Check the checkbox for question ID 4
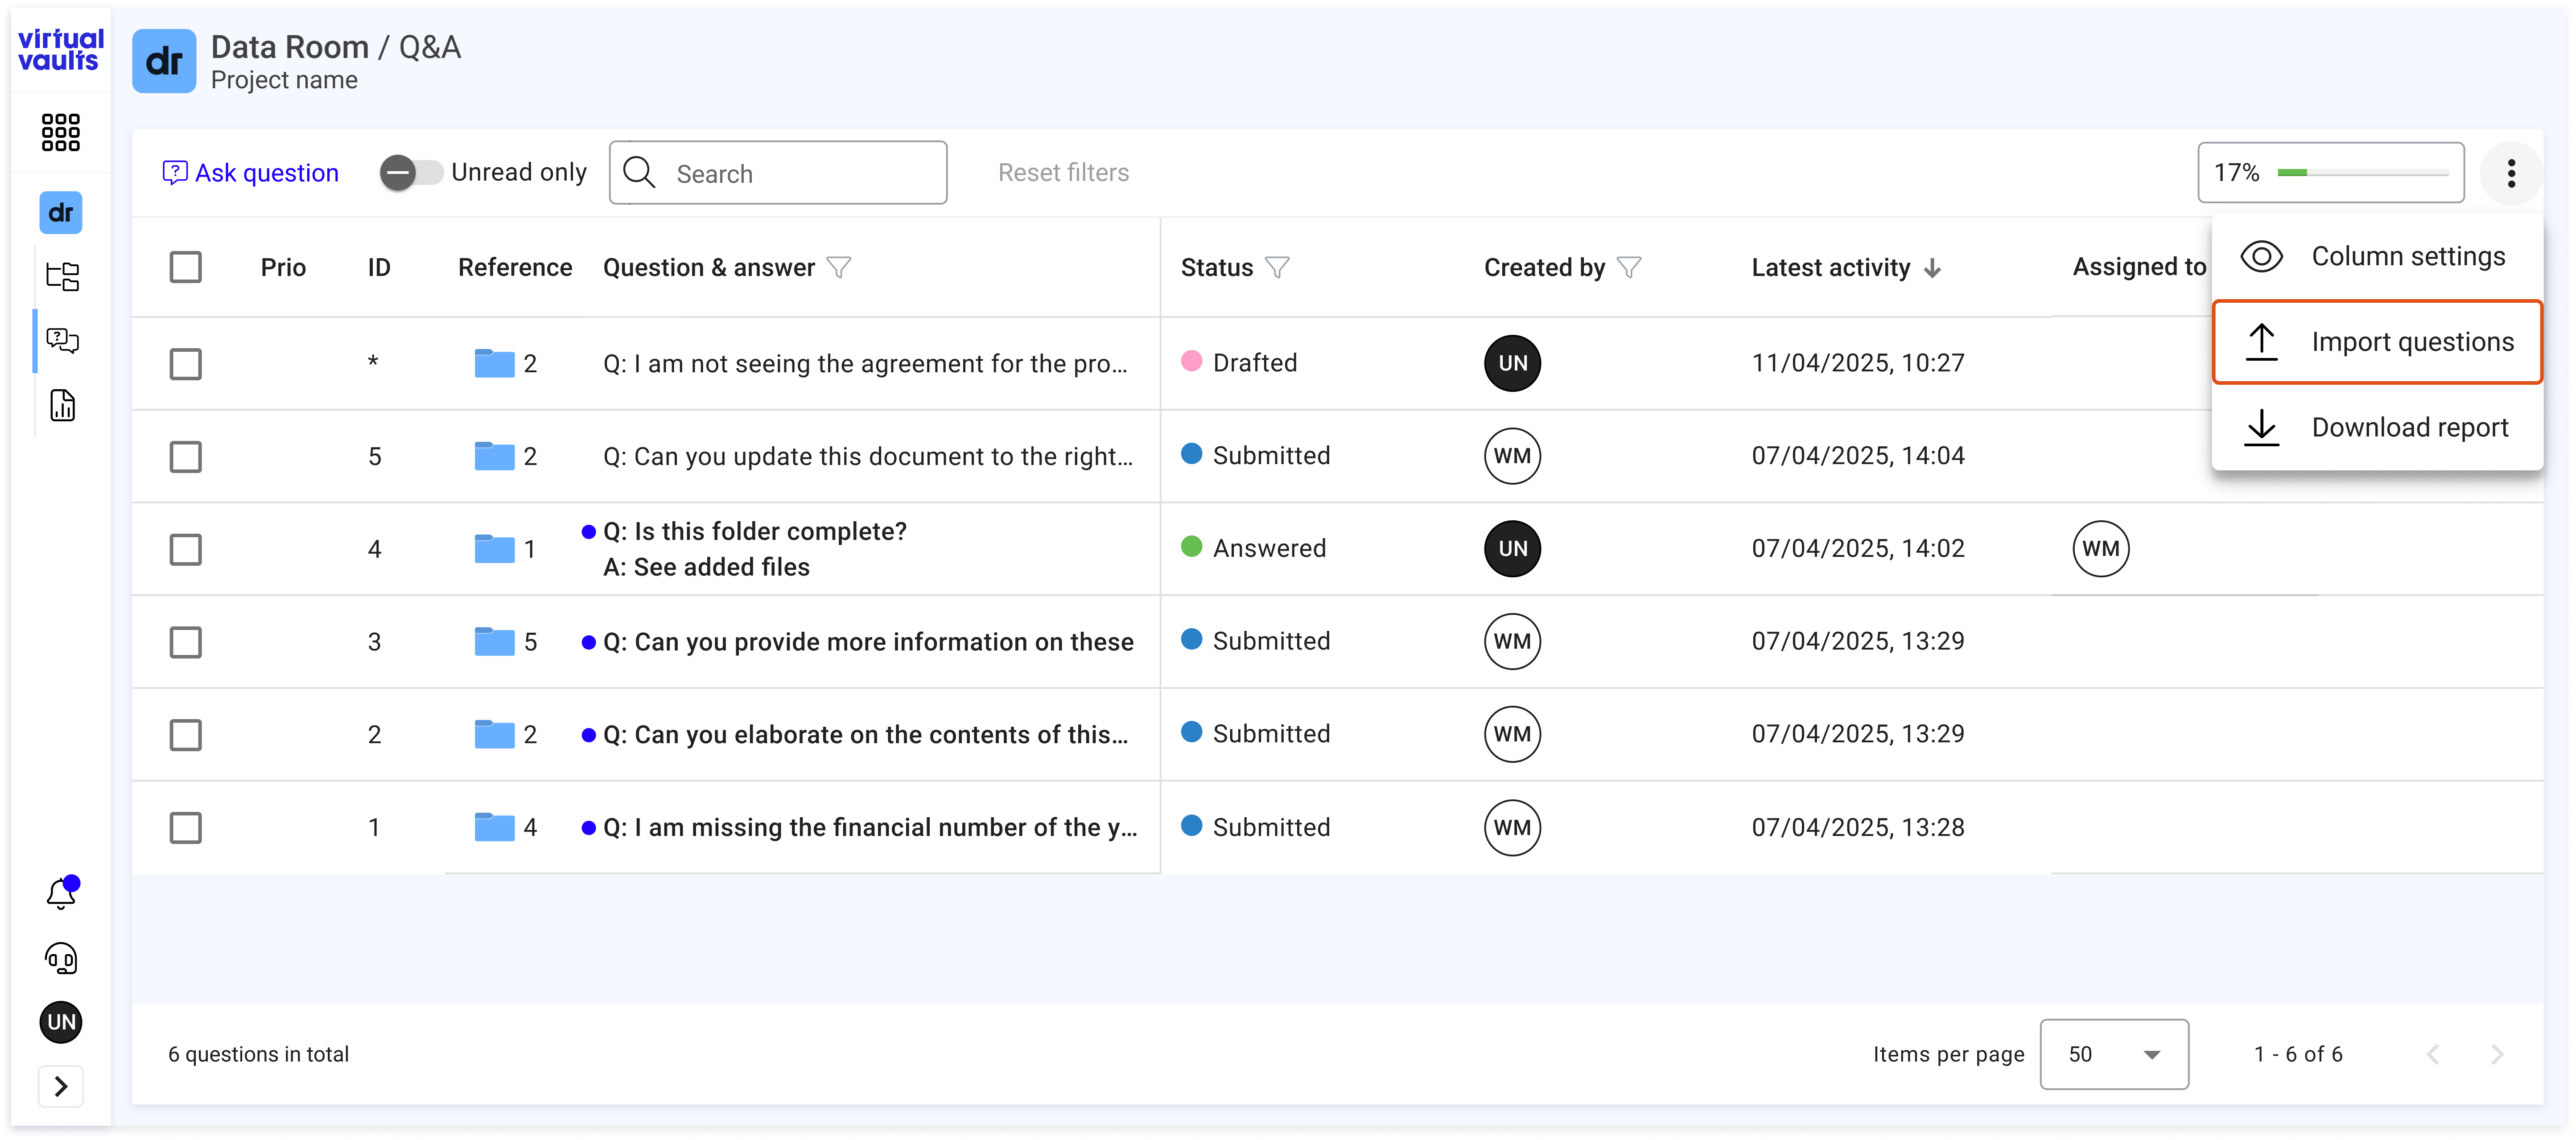Screen dimensions: 2576x1140 (x=186, y=550)
